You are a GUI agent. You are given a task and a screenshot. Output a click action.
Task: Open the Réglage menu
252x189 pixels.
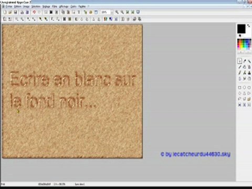(46, 6)
